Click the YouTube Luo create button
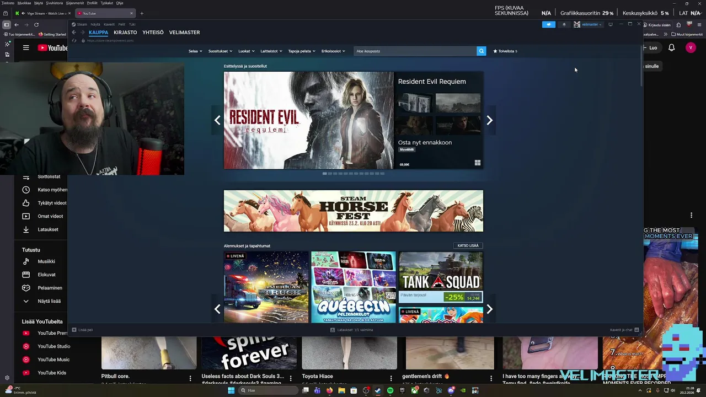 (652, 48)
